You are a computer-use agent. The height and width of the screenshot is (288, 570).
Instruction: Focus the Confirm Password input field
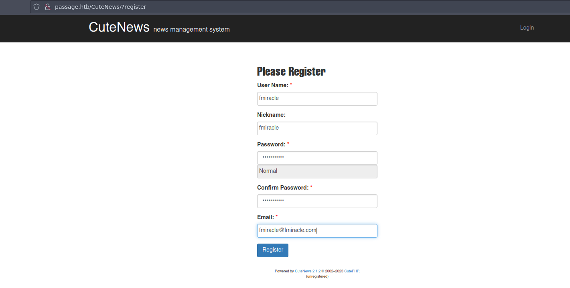pos(317,201)
